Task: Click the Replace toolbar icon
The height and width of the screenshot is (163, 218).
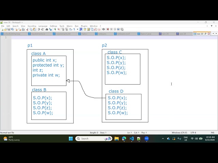Action: [x=50, y=30]
